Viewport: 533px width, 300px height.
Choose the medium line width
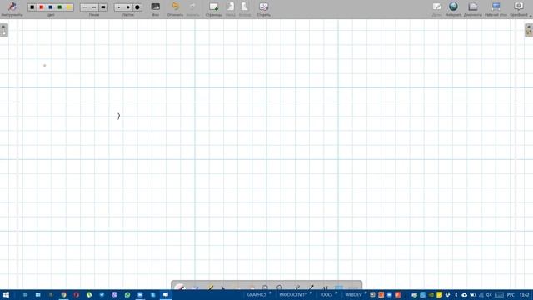(x=94, y=7)
